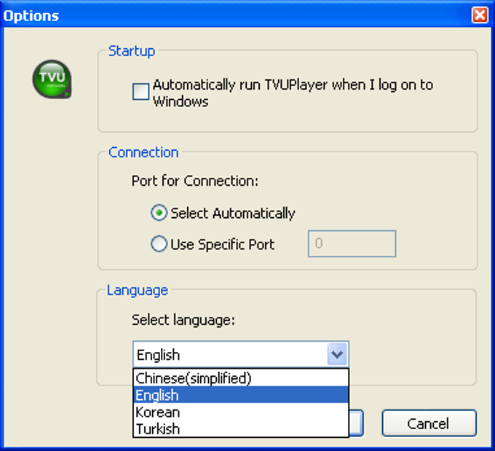Viewport: 495px width, 451px height.
Task: Click the Cancel button
Action: click(x=429, y=423)
